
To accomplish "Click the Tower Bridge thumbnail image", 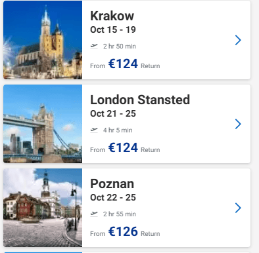I will pyautogui.click(x=43, y=124).
